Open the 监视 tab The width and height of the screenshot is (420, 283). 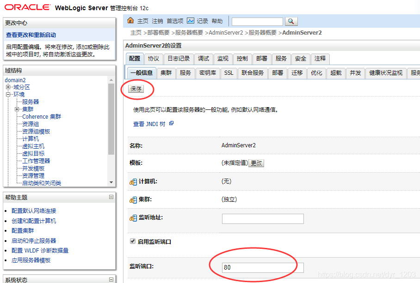(x=223, y=59)
